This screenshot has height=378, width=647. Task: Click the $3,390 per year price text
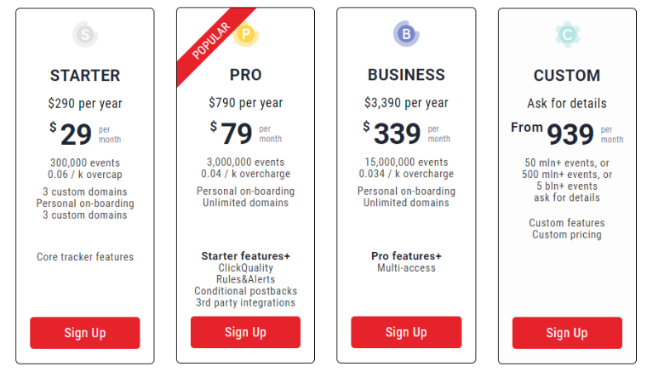tap(406, 102)
